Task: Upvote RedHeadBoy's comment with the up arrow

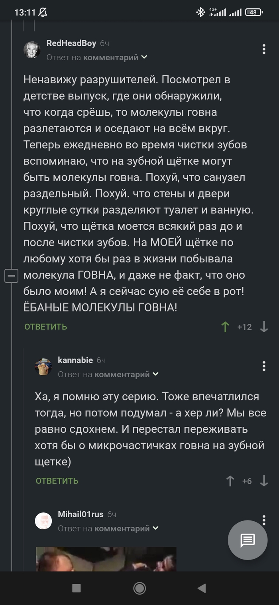Action: click(225, 326)
